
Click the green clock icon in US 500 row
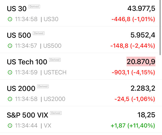(10, 46)
